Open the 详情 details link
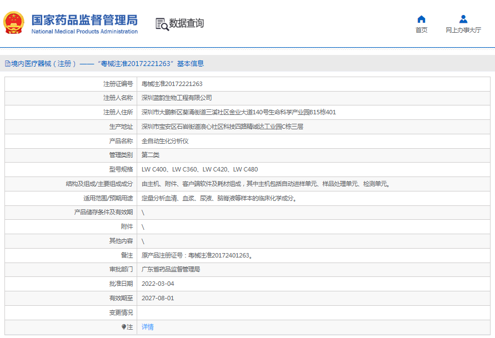Screen dimensions: 495x338 [147, 327]
